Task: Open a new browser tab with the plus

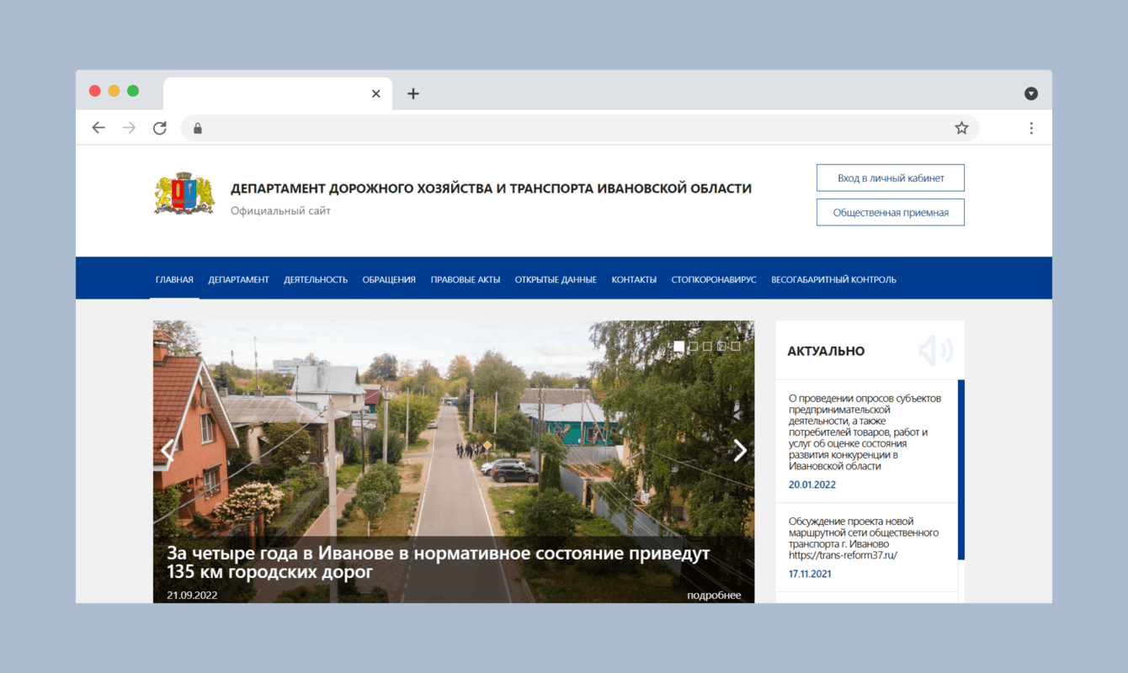Action: click(x=412, y=93)
